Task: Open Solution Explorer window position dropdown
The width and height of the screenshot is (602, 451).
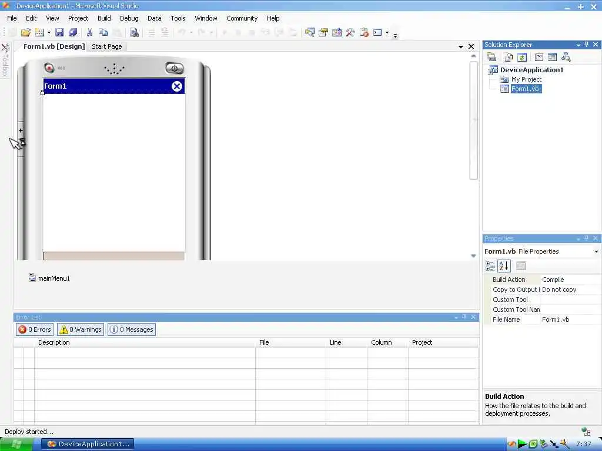Action: coord(578,45)
